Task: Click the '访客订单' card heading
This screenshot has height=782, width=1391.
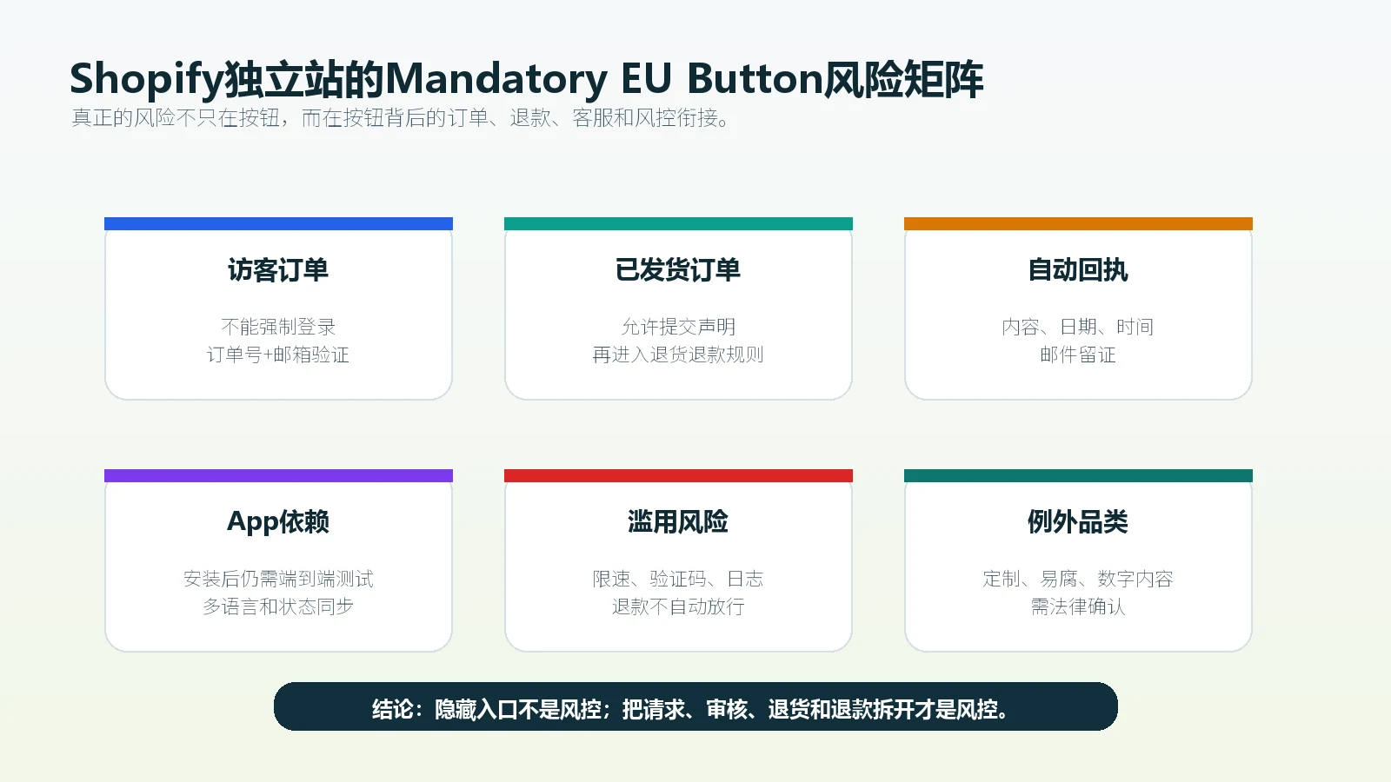Action: [x=278, y=270]
